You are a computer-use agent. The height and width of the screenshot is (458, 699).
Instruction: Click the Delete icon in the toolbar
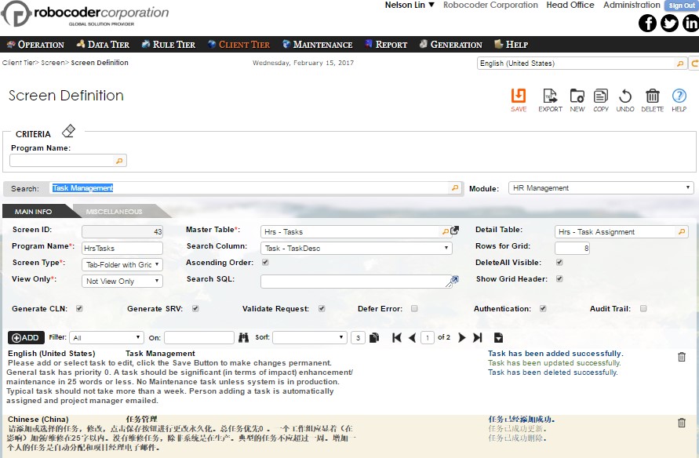coord(652,96)
